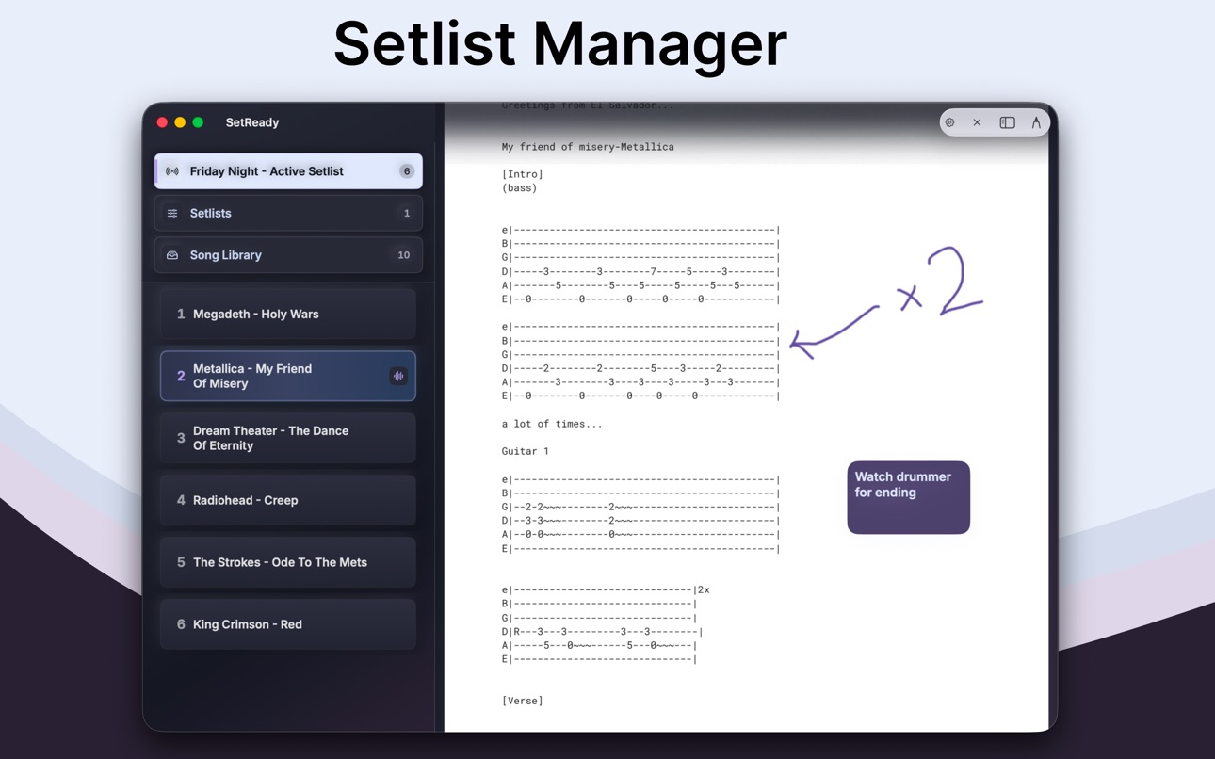Close the SetReady window with red button
The width and height of the screenshot is (1215, 759).
pyautogui.click(x=162, y=122)
